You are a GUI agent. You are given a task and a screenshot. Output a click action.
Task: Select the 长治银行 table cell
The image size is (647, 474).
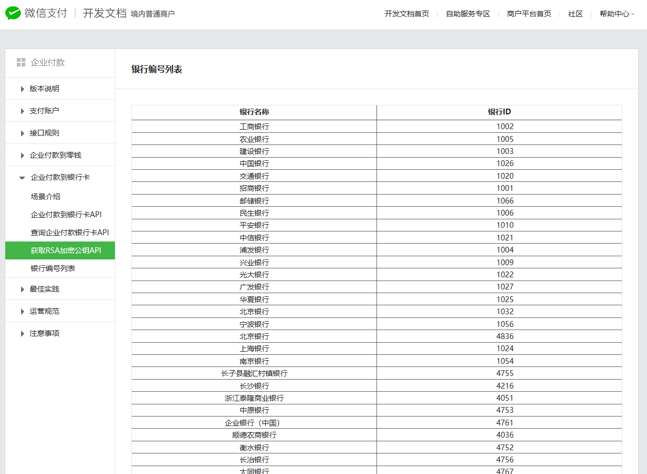click(x=254, y=460)
